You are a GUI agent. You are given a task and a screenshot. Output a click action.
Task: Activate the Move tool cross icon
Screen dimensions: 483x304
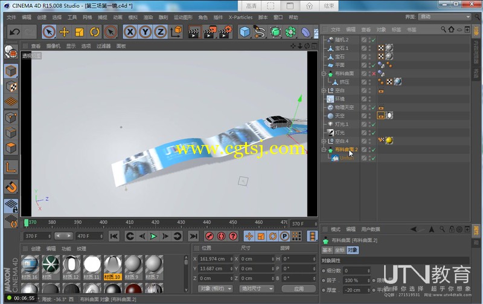pos(64,32)
